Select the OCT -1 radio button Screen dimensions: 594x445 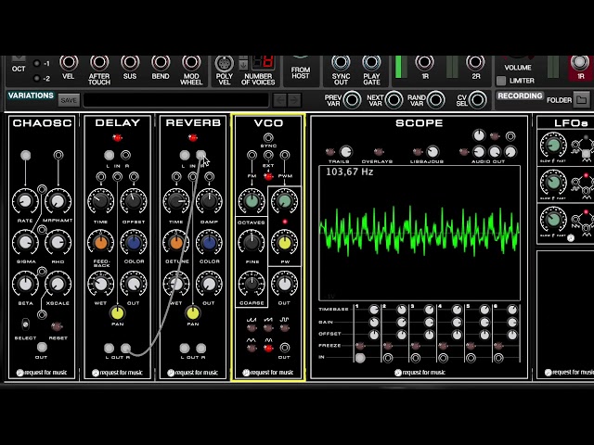(37, 64)
